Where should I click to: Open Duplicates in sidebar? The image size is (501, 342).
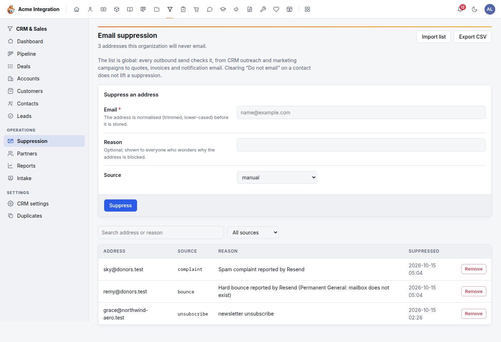click(x=44, y=216)
